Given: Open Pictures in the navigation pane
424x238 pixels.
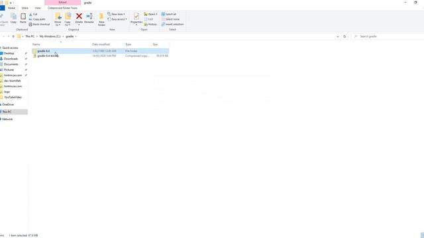Looking at the screenshot, I should [x=9, y=70].
